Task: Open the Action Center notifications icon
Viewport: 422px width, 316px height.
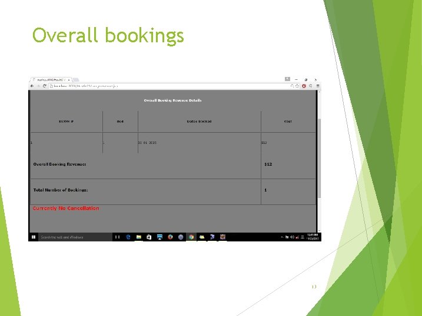Action: pos(303,237)
